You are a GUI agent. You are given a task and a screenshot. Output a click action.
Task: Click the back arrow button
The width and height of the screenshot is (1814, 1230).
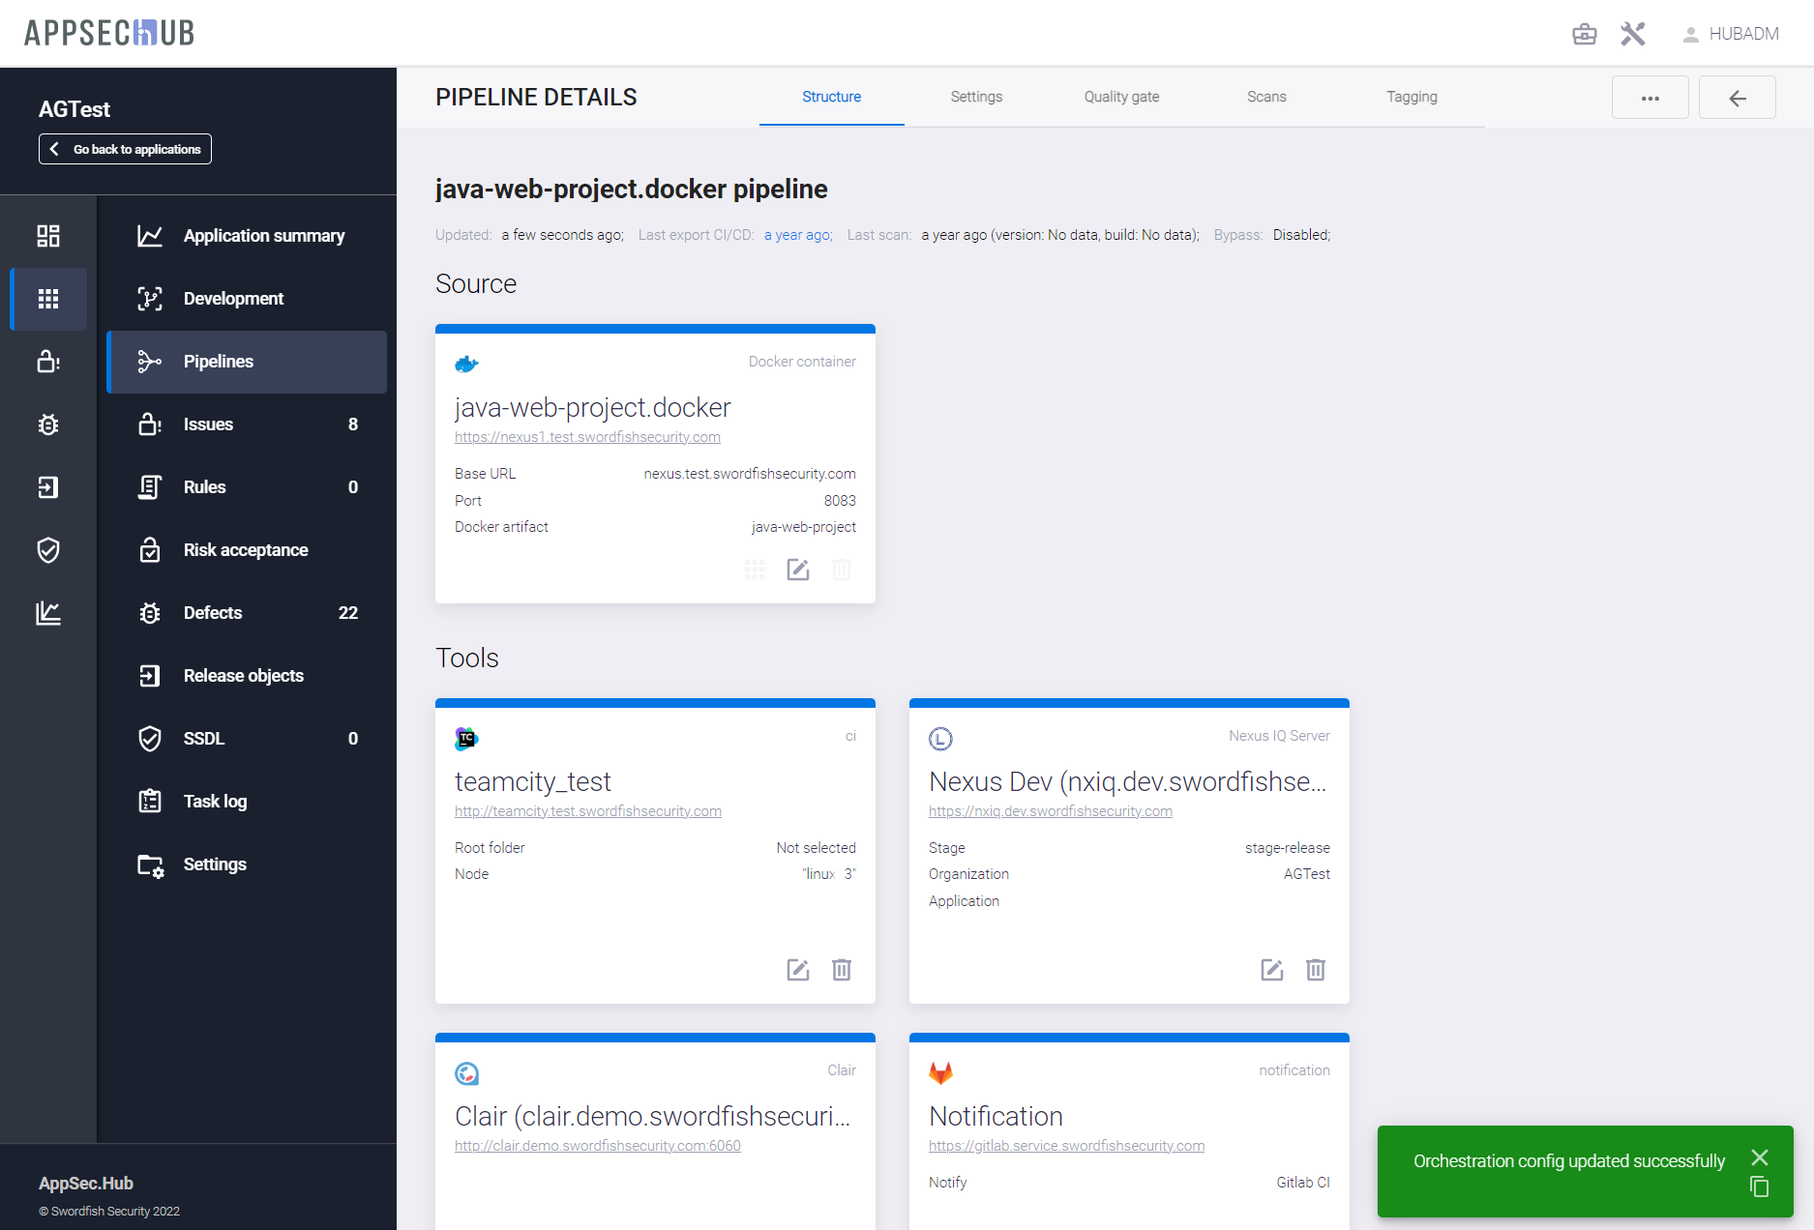click(1737, 98)
